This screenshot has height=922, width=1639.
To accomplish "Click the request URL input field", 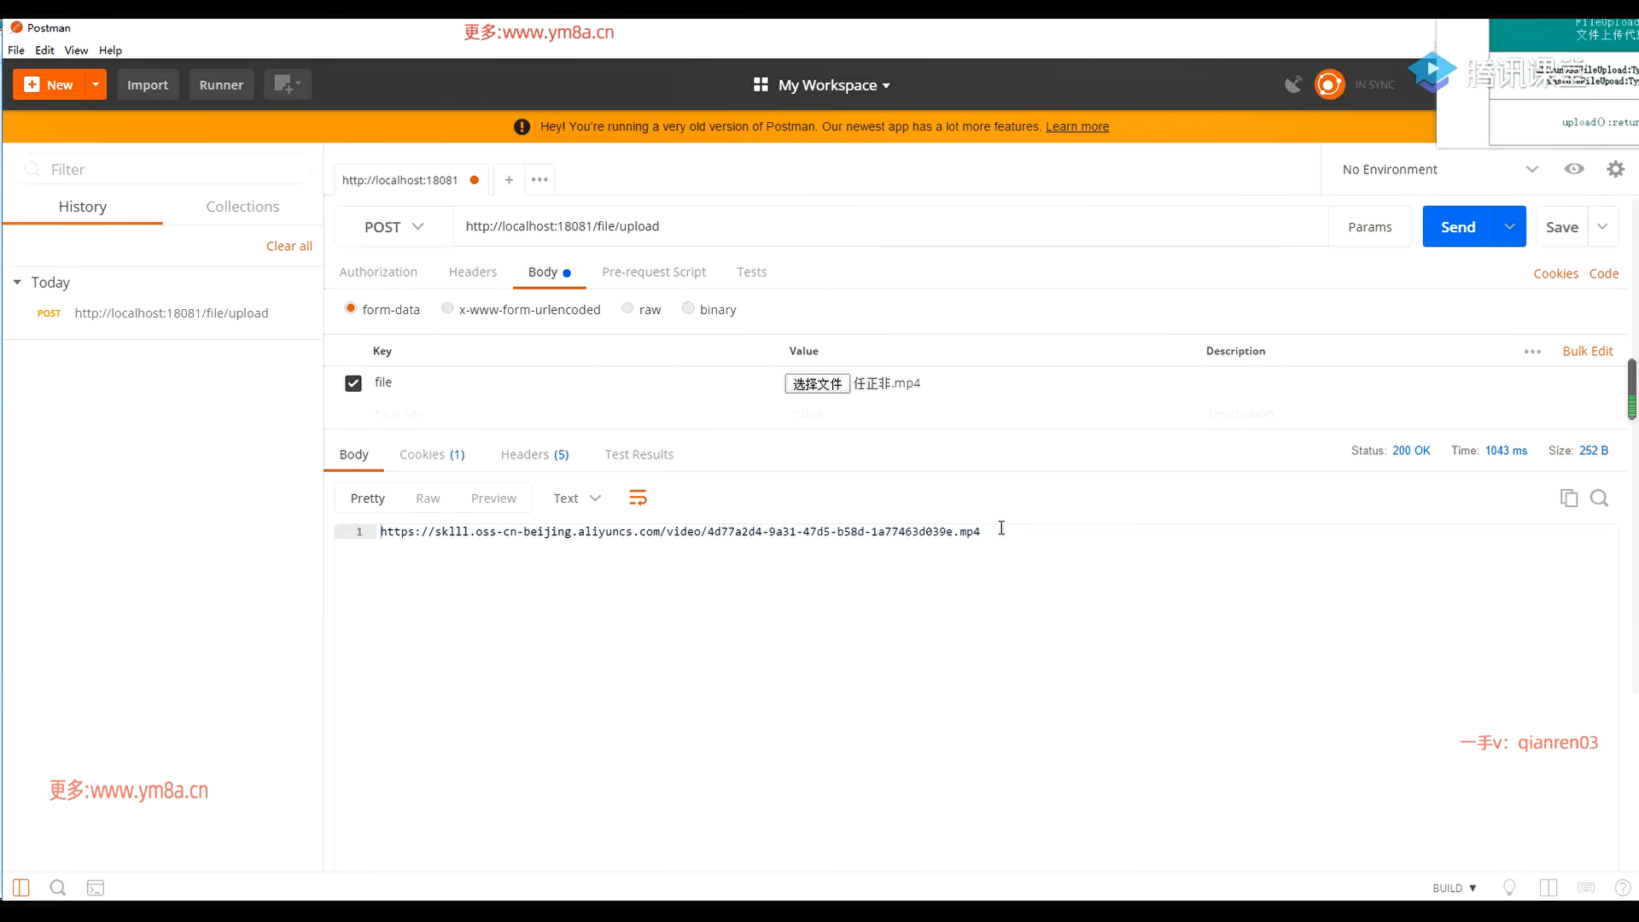I will 888,226.
